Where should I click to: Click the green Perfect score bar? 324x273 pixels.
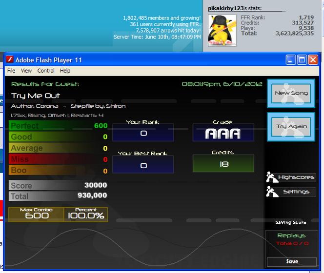pyautogui.click(x=58, y=126)
